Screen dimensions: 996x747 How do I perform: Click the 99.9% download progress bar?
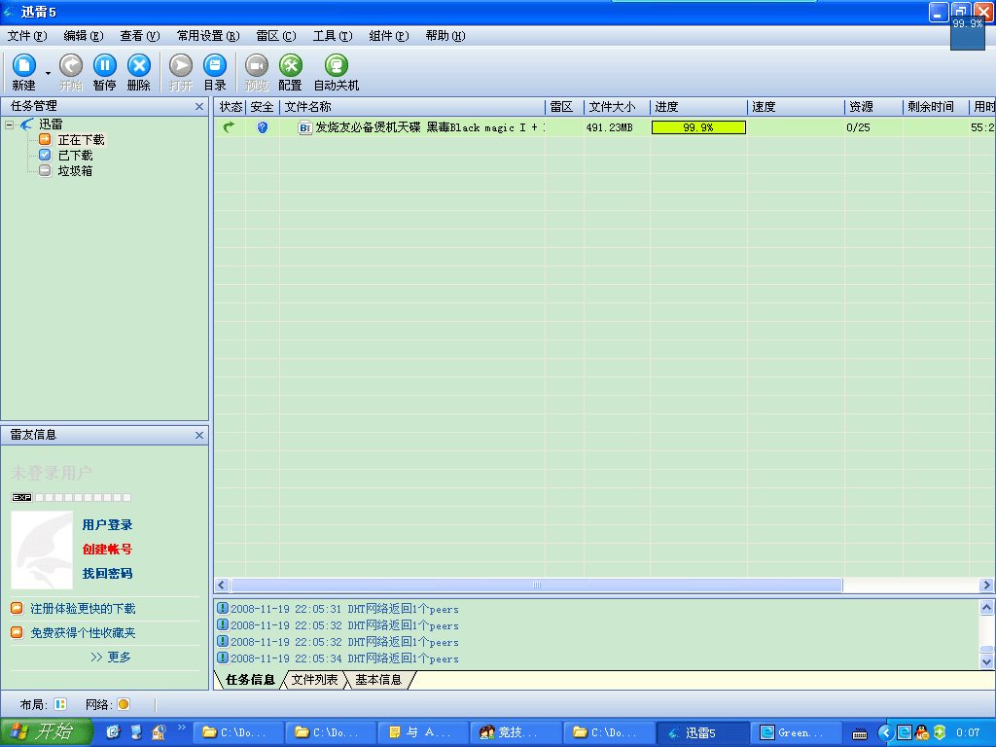pyautogui.click(x=698, y=127)
